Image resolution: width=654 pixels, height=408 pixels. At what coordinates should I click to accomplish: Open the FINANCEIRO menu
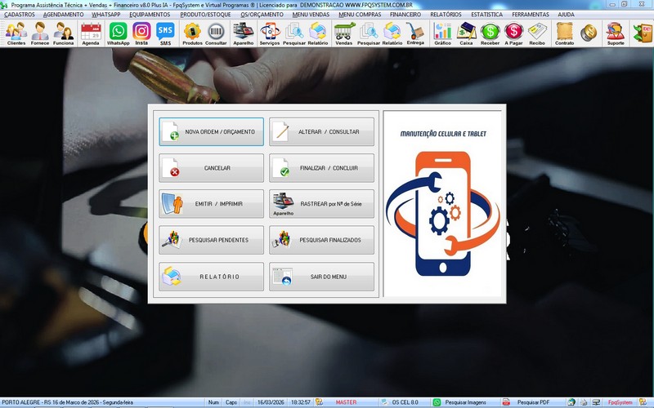click(x=405, y=14)
